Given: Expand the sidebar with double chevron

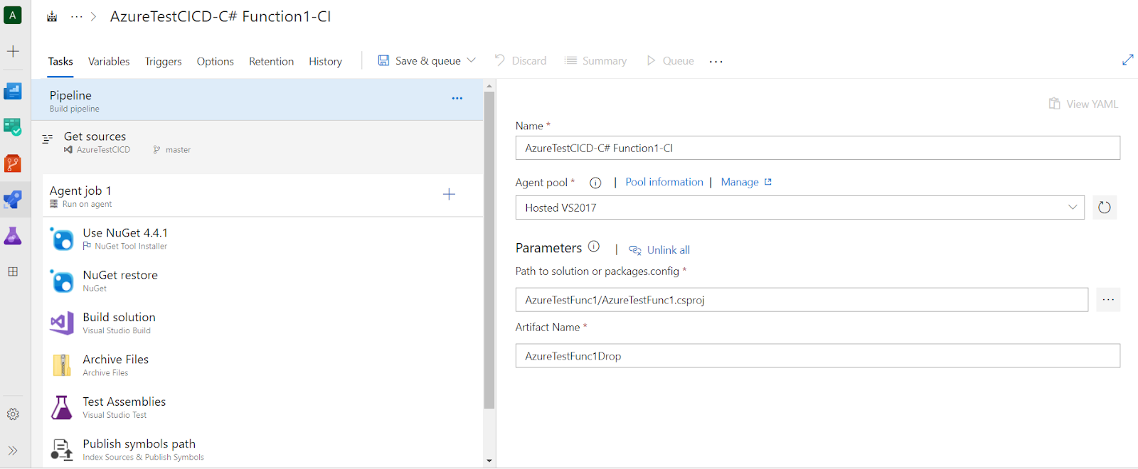Looking at the screenshot, I should 13,451.
